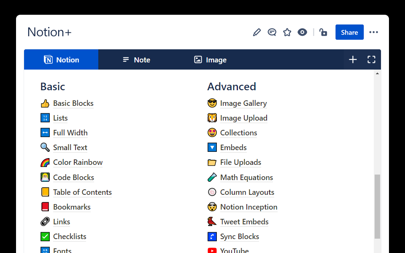Click the Share button

[349, 32]
